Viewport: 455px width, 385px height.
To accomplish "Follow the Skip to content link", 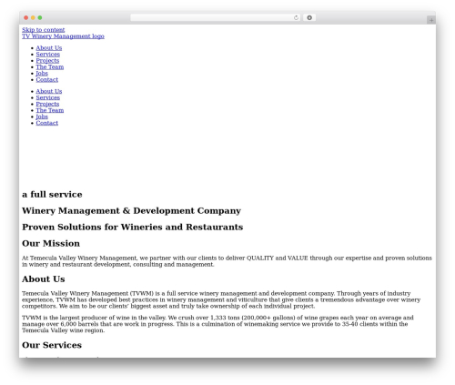I will pos(44,30).
